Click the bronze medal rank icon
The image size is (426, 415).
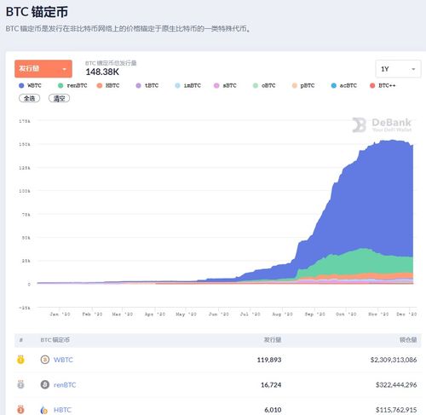[x=20, y=410]
